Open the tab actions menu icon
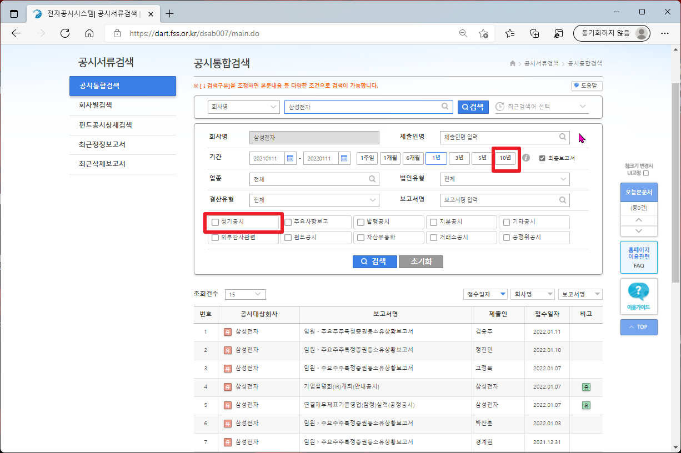Viewport: 681px width, 453px height. [x=14, y=13]
